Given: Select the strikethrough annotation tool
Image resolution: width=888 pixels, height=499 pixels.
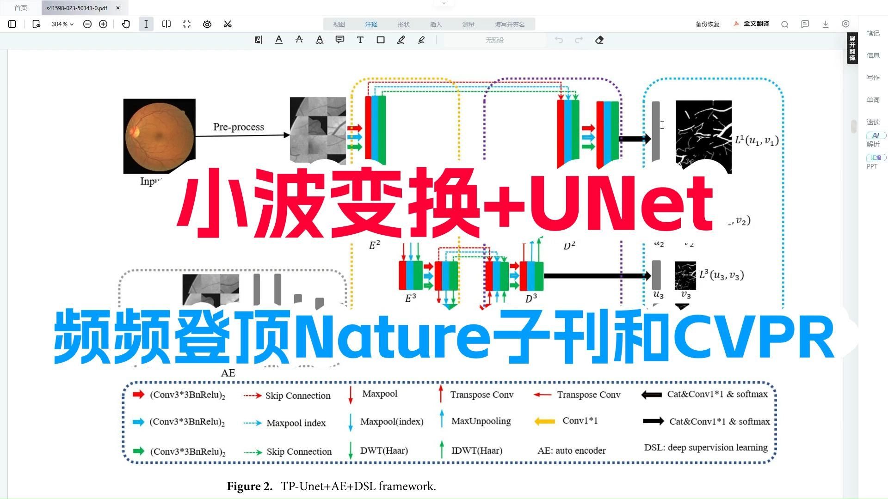Looking at the screenshot, I should click(x=299, y=40).
